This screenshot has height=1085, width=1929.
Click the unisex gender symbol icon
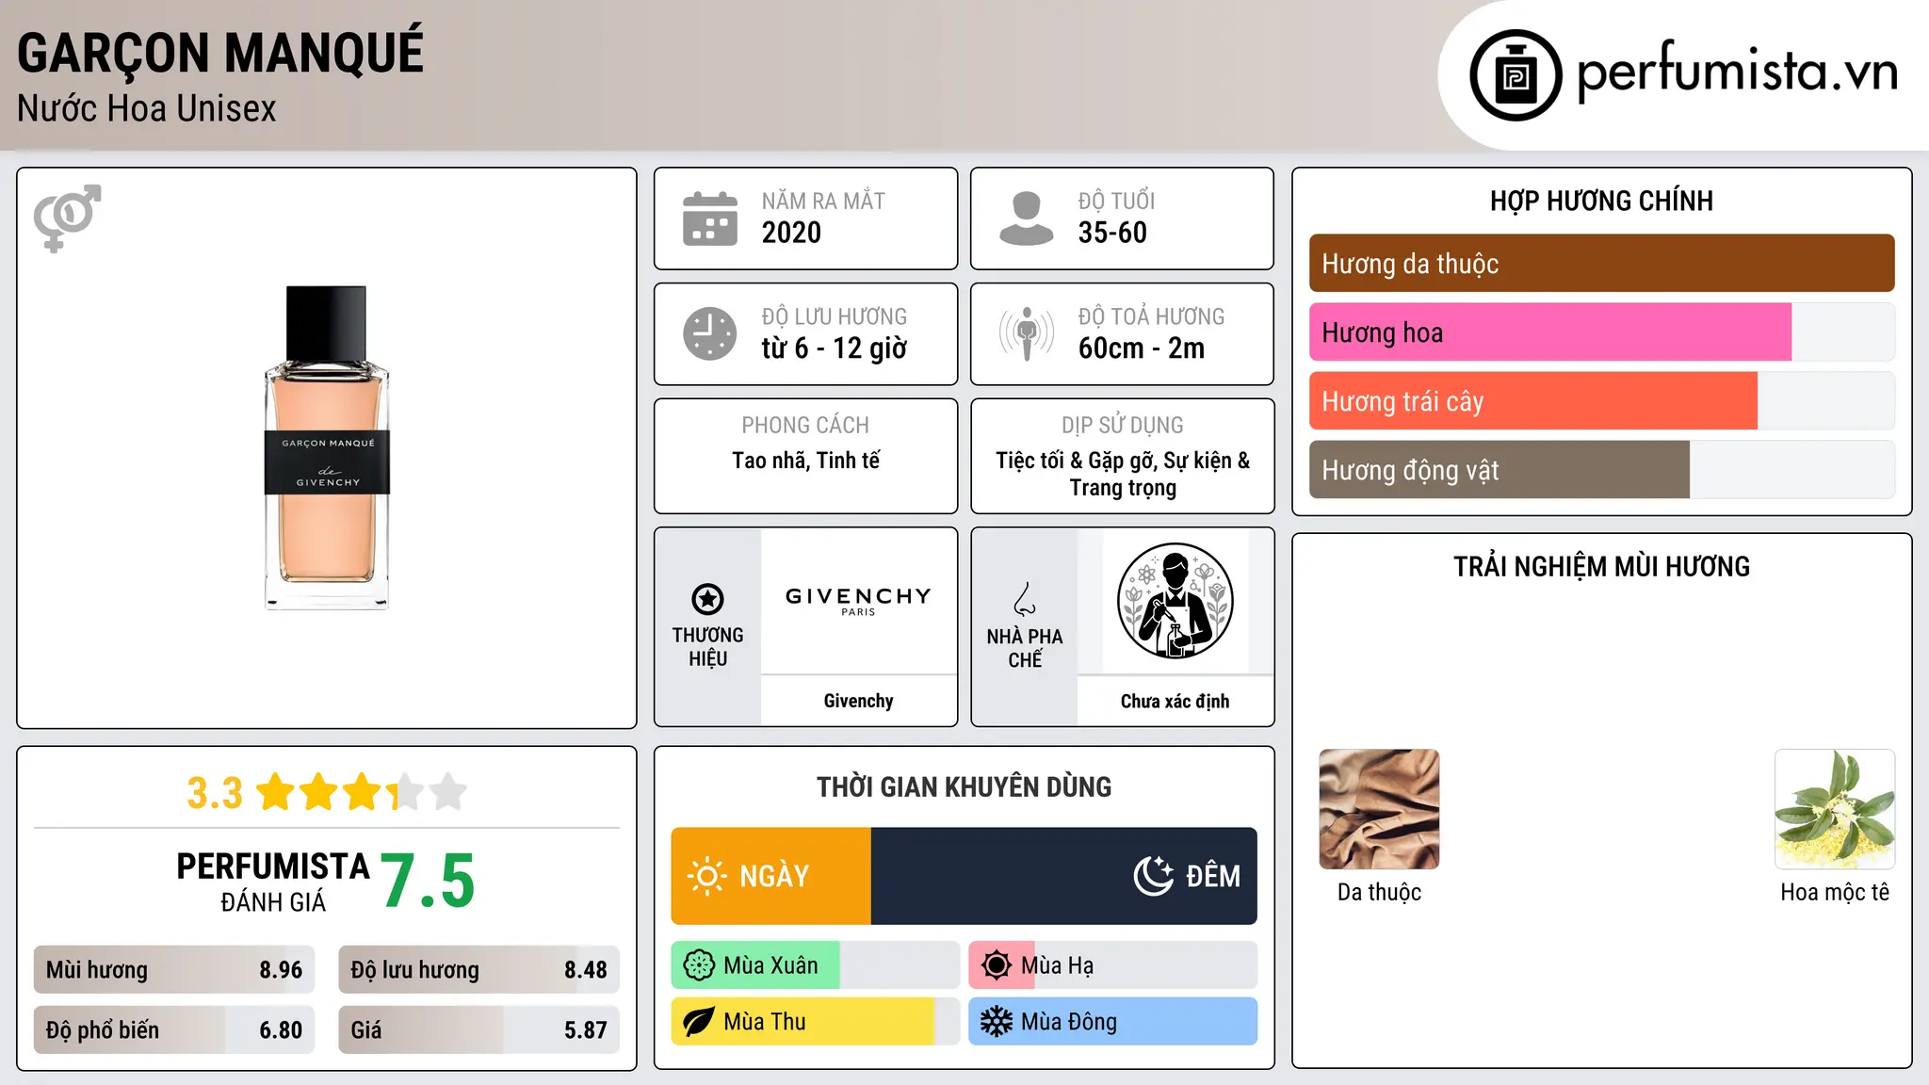point(67,218)
